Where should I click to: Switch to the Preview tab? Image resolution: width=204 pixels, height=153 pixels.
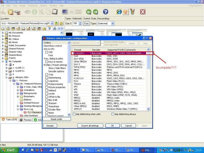26,120
